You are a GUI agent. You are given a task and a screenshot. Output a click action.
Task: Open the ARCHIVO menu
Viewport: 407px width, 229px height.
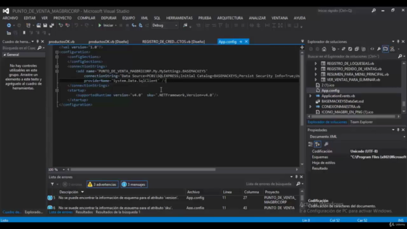point(10,18)
